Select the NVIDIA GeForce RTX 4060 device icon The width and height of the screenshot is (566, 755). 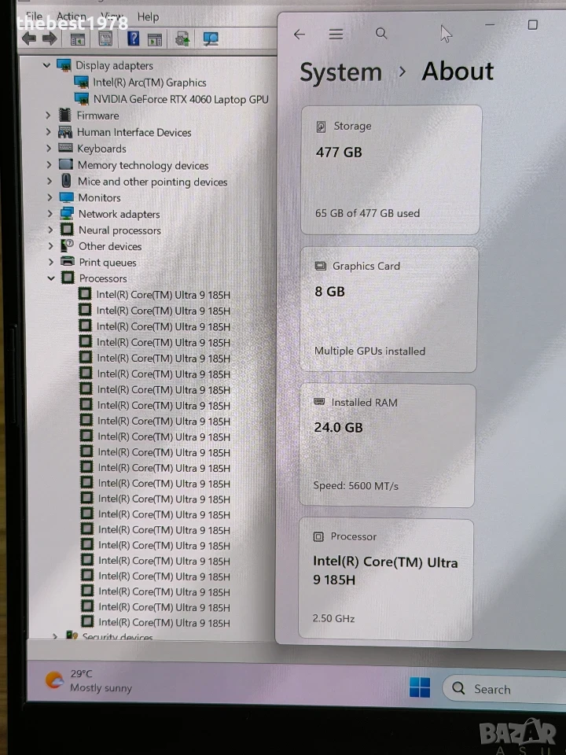82,99
